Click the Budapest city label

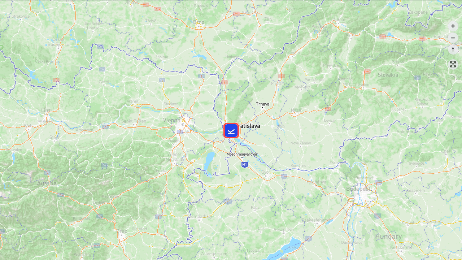(358, 189)
